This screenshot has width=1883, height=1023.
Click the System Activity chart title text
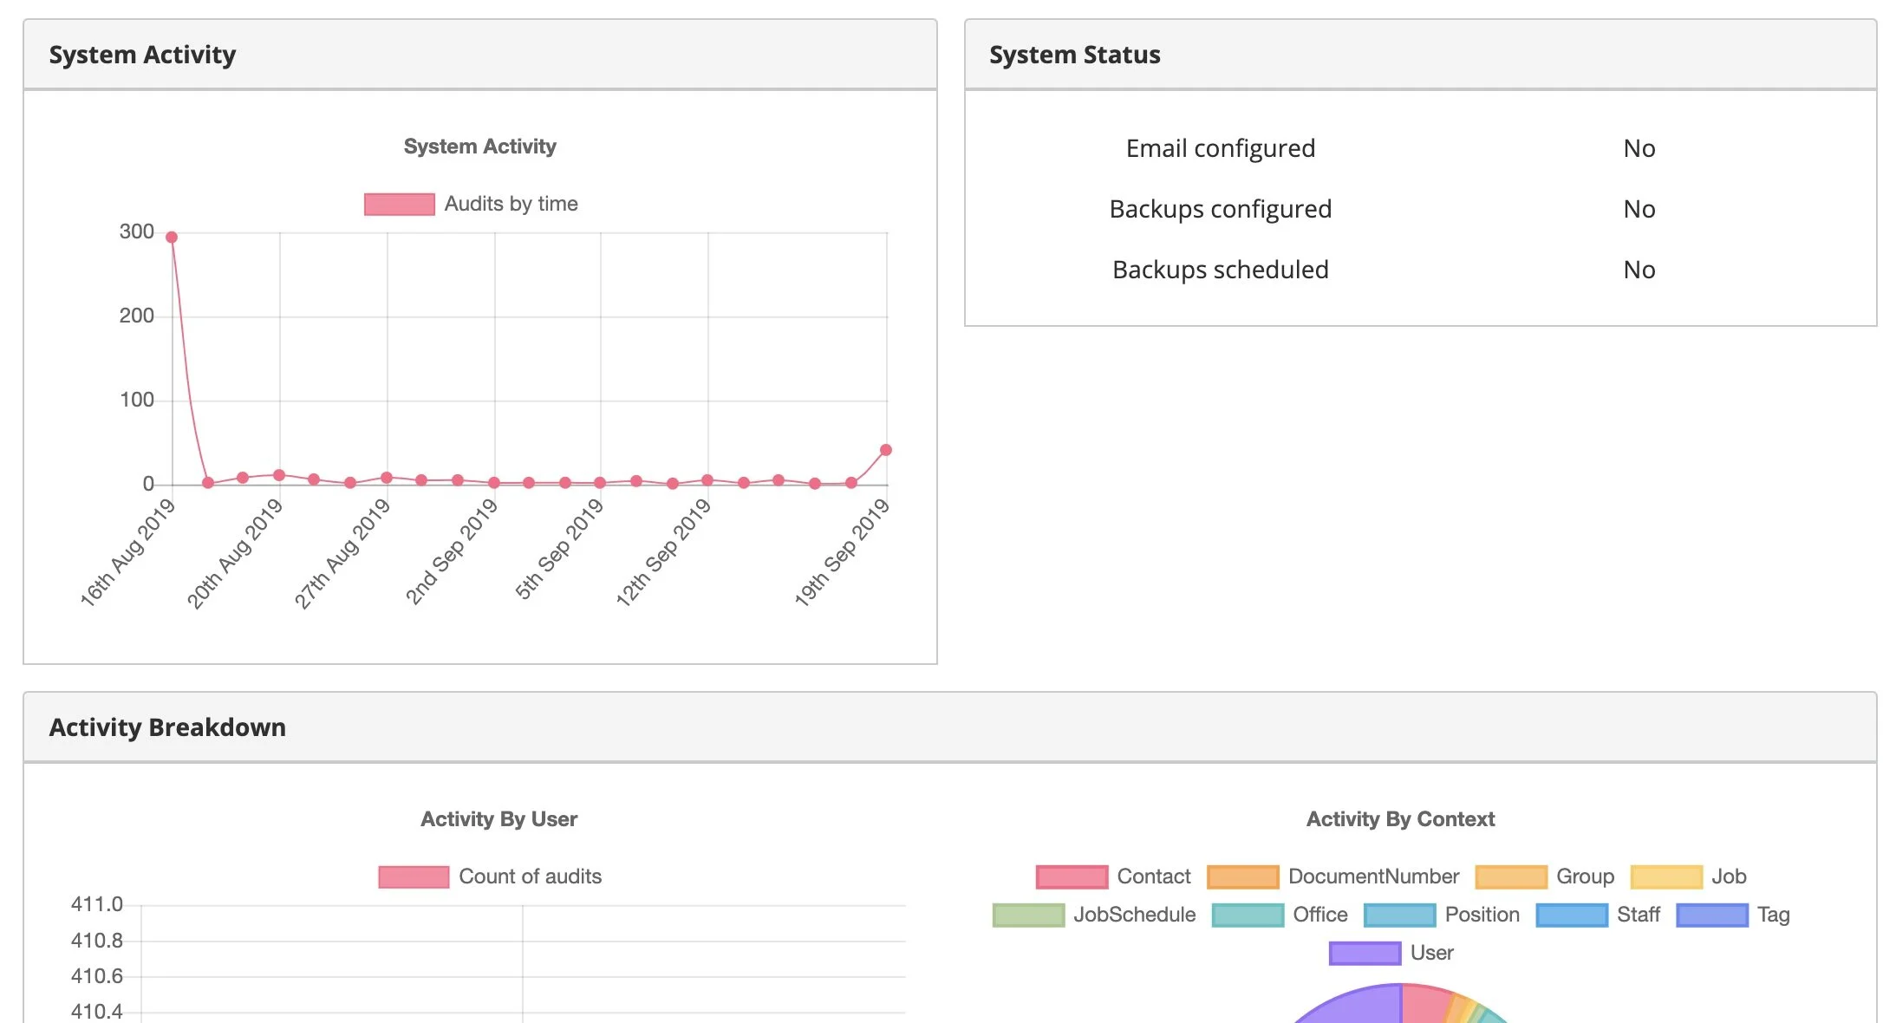(480, 147)
